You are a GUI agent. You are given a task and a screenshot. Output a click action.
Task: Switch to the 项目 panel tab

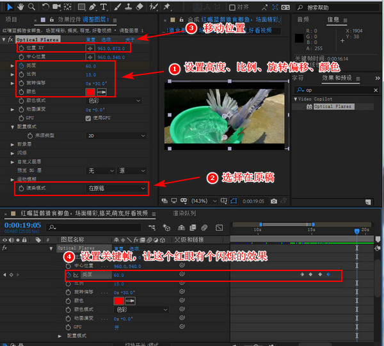(12, 19)
